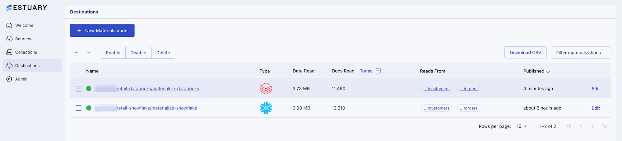Edit the retail-databricks materialization
The width and height of the screenshot is (622, 141).
(x=596, y=89)
